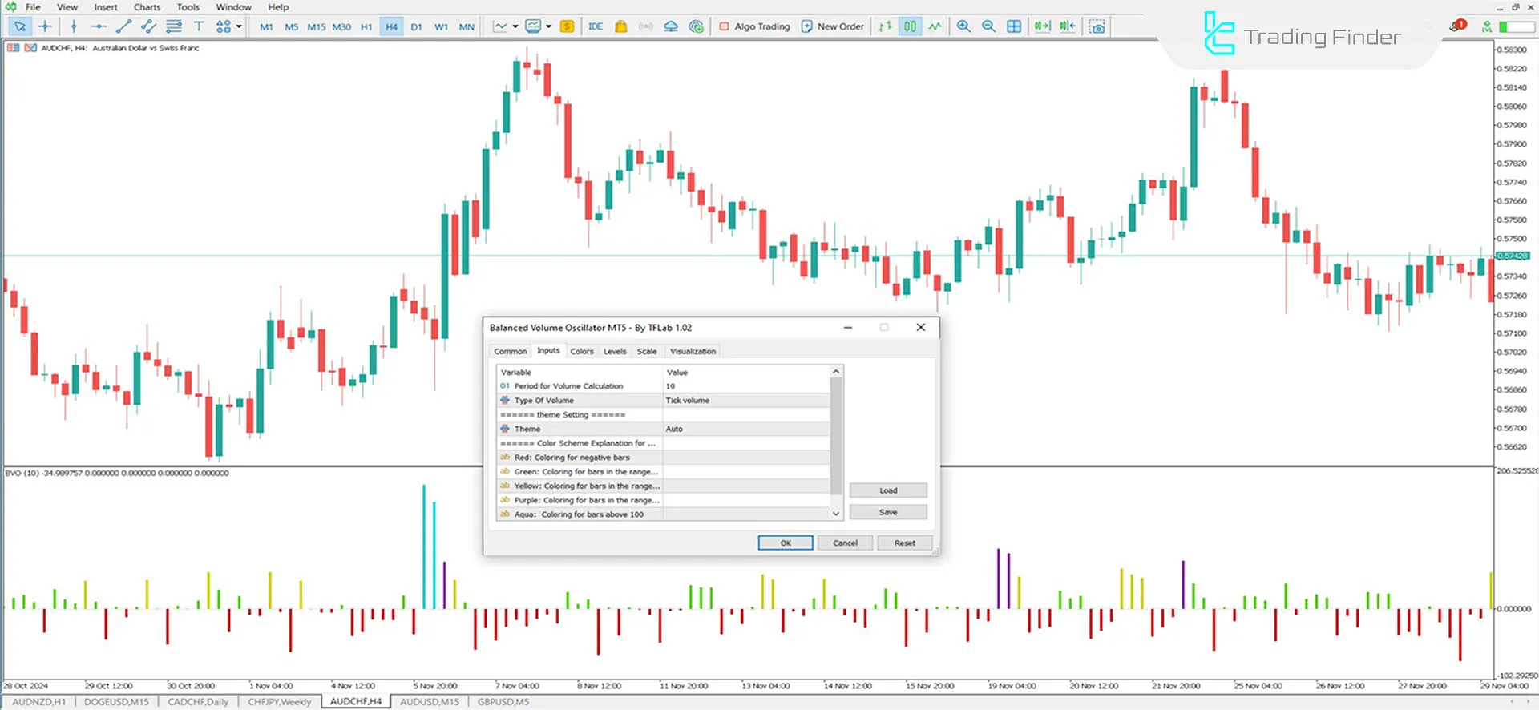Click the Reset button
Screen dimensions: 1539x710
tap(904, 543)
